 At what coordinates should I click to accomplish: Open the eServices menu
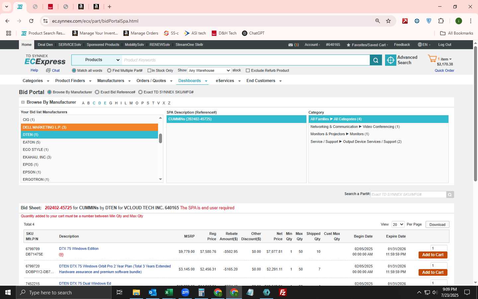click(228, 81)
